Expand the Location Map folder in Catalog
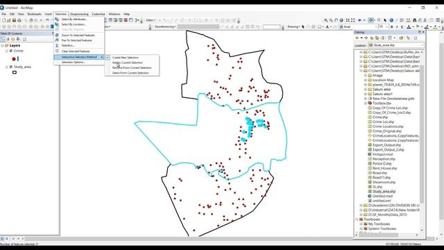The image size is (444, 250). (366, 80)
